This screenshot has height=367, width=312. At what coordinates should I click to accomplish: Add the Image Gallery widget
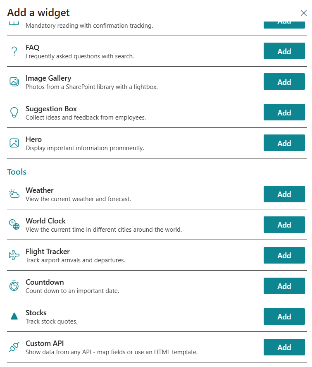tap(284, 82)
